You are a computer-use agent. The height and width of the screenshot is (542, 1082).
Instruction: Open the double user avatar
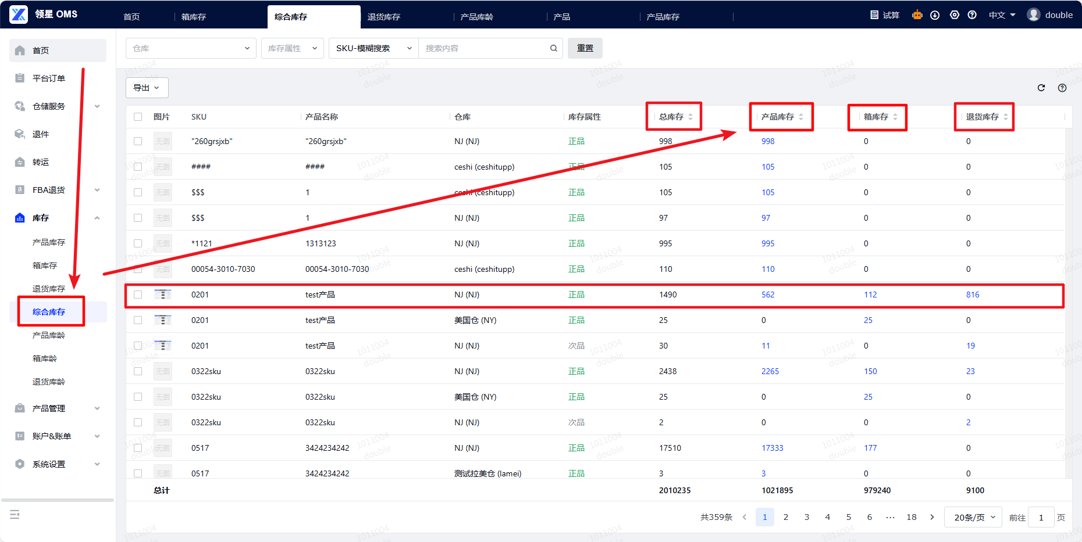[1034, 15]
